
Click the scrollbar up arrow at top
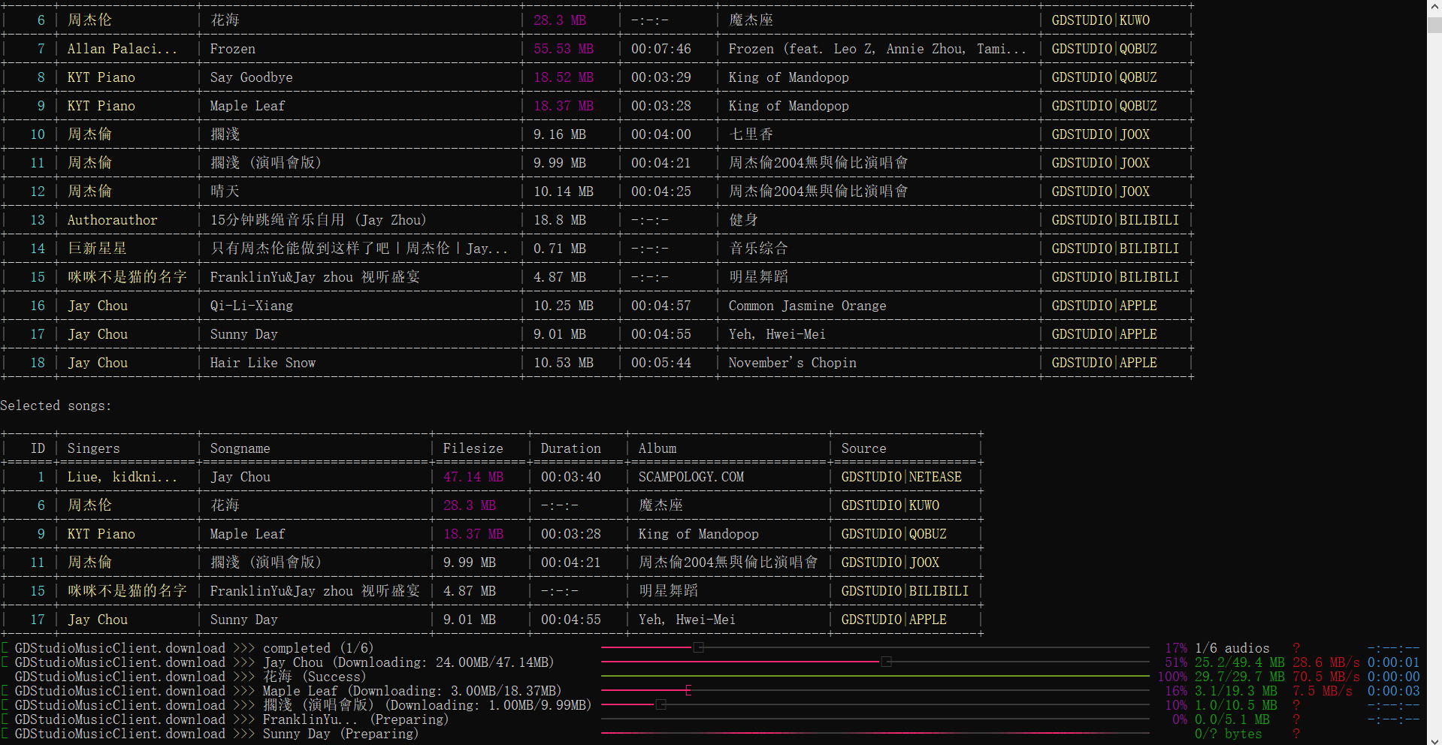tap(1434, 6)
